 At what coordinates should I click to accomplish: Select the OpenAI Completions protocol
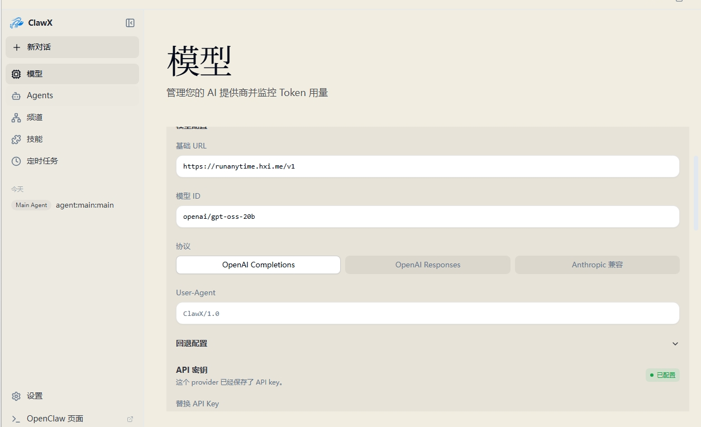click(x=258, y=265)
